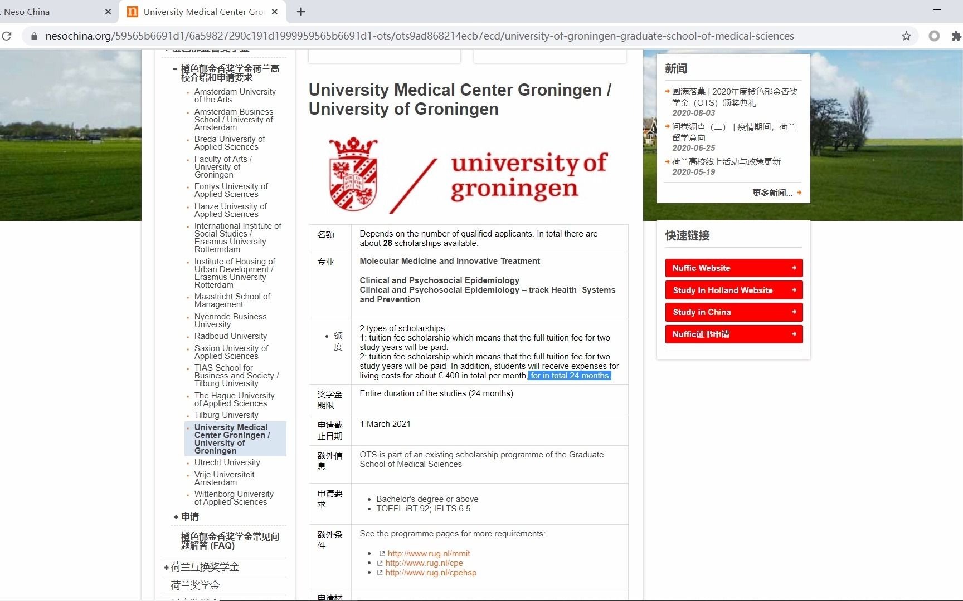The image size is (963, 601).
Task: Open International Institute of Social Studies link
Action: (x=237, y=238)
